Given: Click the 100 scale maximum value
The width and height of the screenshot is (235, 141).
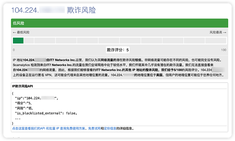Looking at the screenshot, I should pos(223,50).
